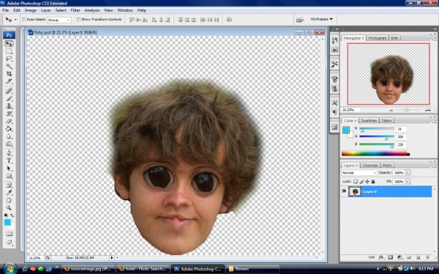Select the Brush tool
Screen dimensions: 439x274
pos(9,99)
